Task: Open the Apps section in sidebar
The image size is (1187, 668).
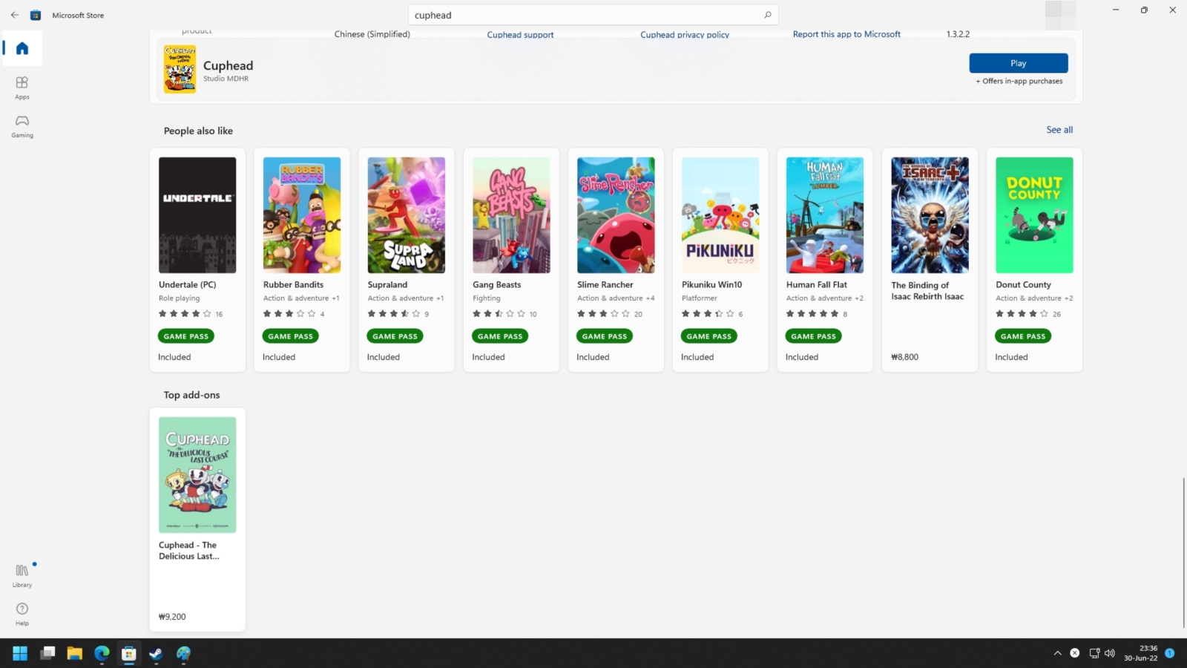Action: pos(22,88)
